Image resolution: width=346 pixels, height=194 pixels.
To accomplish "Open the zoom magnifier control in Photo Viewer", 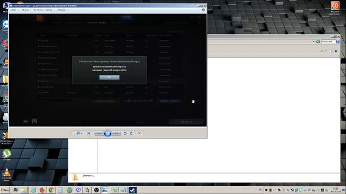I will coord(79,133).
